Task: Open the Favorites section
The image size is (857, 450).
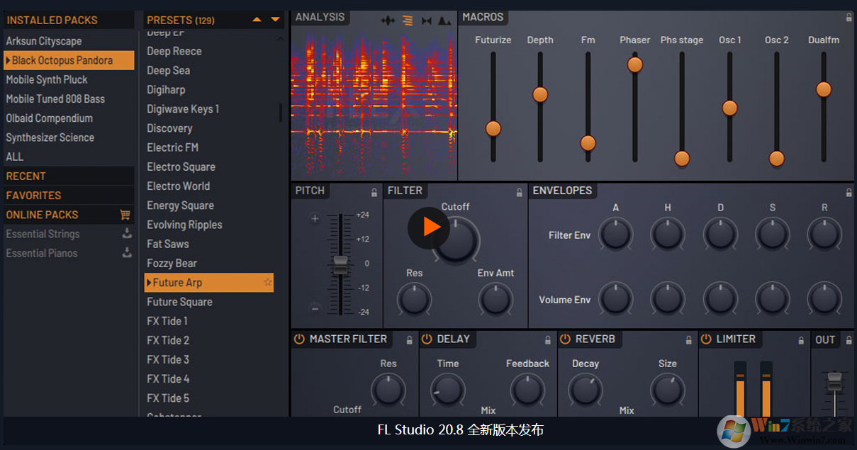Action: point(34,196)
